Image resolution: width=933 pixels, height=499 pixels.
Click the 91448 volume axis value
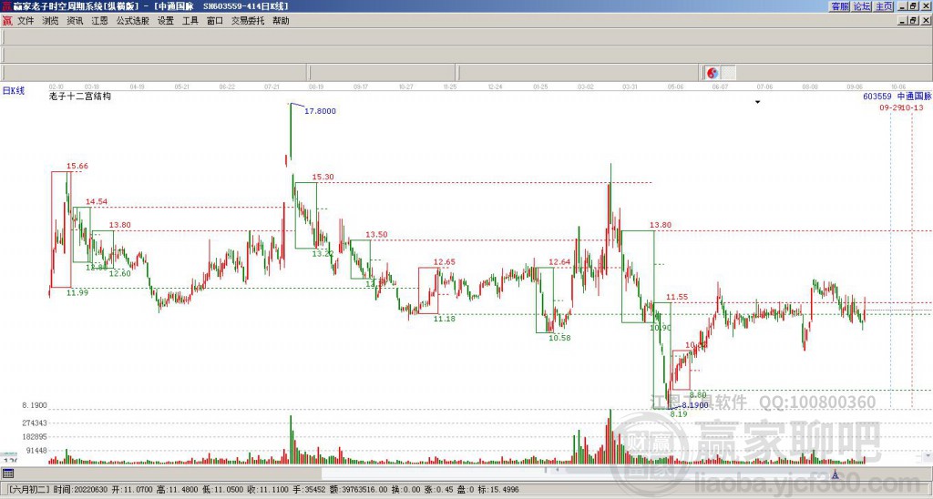[36, 451]
